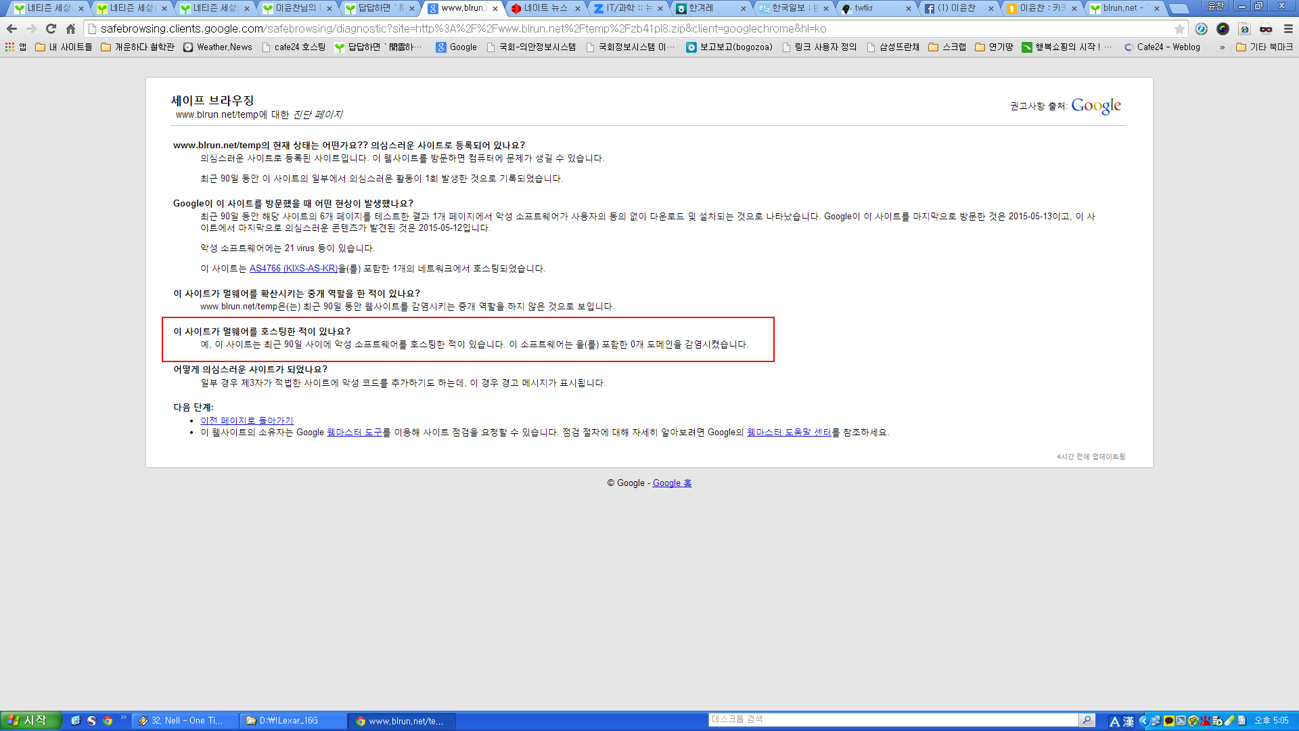1299x731 pixels.
Task: Open the 링크 사용자 정의 bookmark
Action: tap(819, 47)
